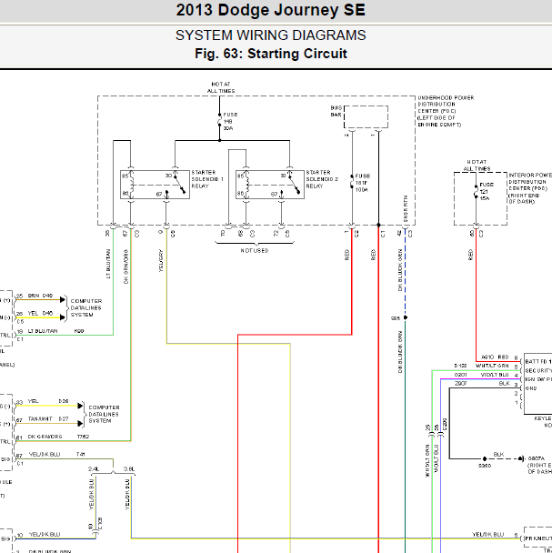Screen dimensions: 552x553
Task: Click the 'NOT USED' bracket label
Action: point(255,250)
